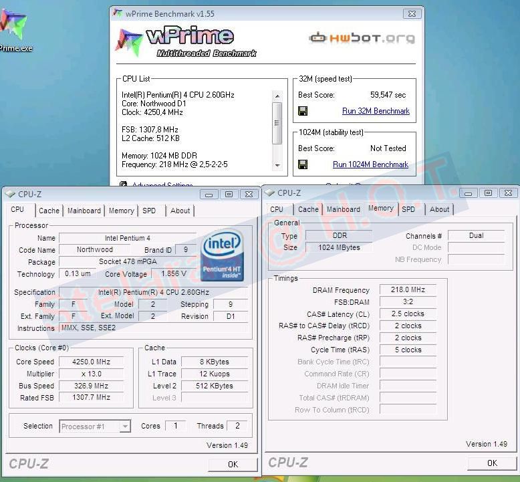Minimize the left CPU-Z window
Image resolution: width=520 pixels, height=482 pixels.
209,194
